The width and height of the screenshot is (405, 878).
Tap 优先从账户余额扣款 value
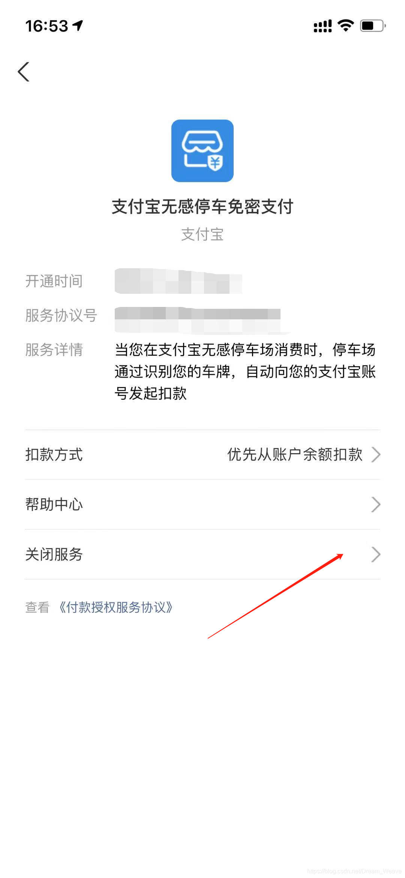pyautogui.click(x=295, y=455)
